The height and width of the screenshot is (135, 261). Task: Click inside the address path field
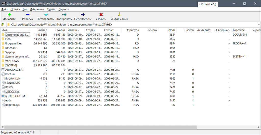[x=127, y=25]
